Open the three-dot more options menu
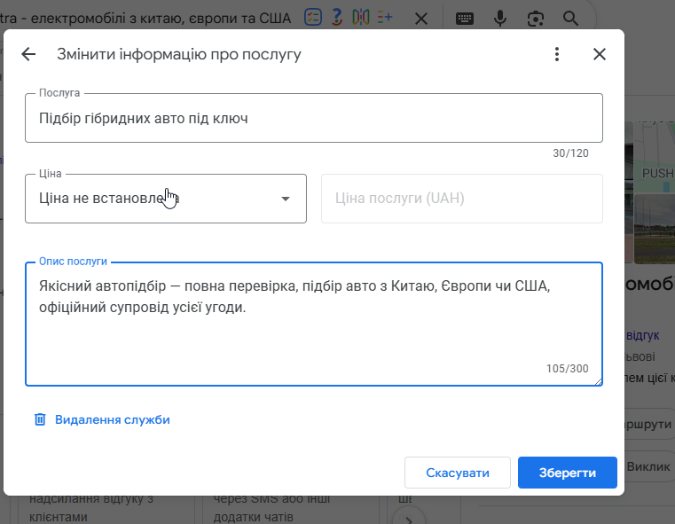The height and width of the screenshot is (524, 675). click(x=557, y=54)
